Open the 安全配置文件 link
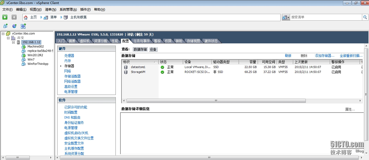Image resolution: width=369 pixels, height=160 pixels. [x=74, y=143]
